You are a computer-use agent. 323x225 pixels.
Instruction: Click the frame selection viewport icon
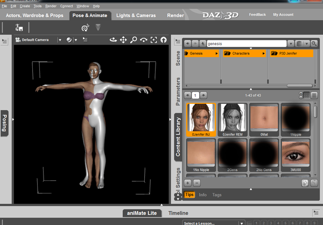153,40
